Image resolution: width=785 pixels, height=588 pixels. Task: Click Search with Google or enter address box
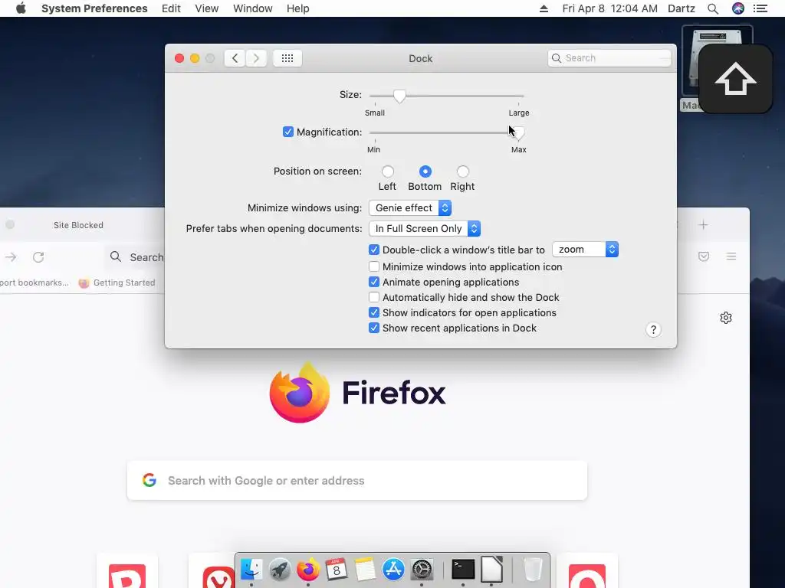pos(357,481)
